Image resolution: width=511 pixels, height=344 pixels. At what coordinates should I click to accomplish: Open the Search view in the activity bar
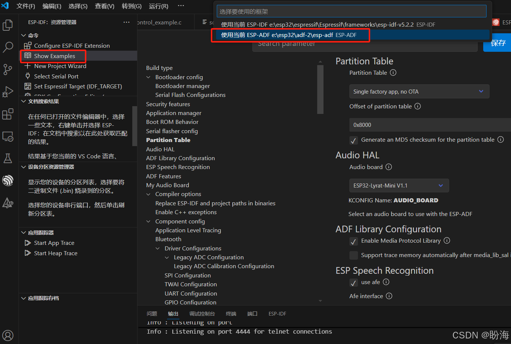[8, 47]
